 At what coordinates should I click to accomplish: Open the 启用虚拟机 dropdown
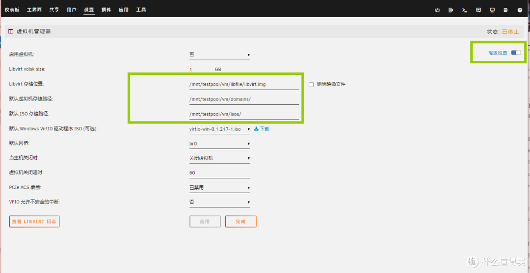219,54
